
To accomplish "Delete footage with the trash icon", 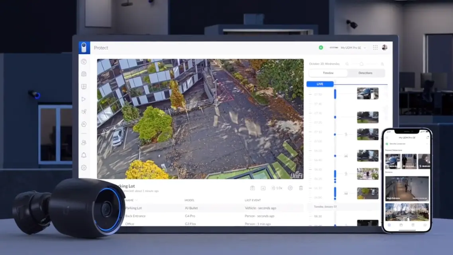I will coord(301,187).
